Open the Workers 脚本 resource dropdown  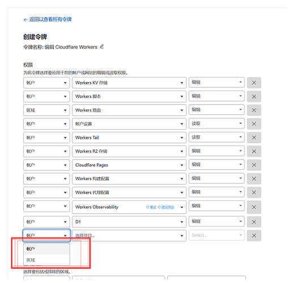click(129, 96)
